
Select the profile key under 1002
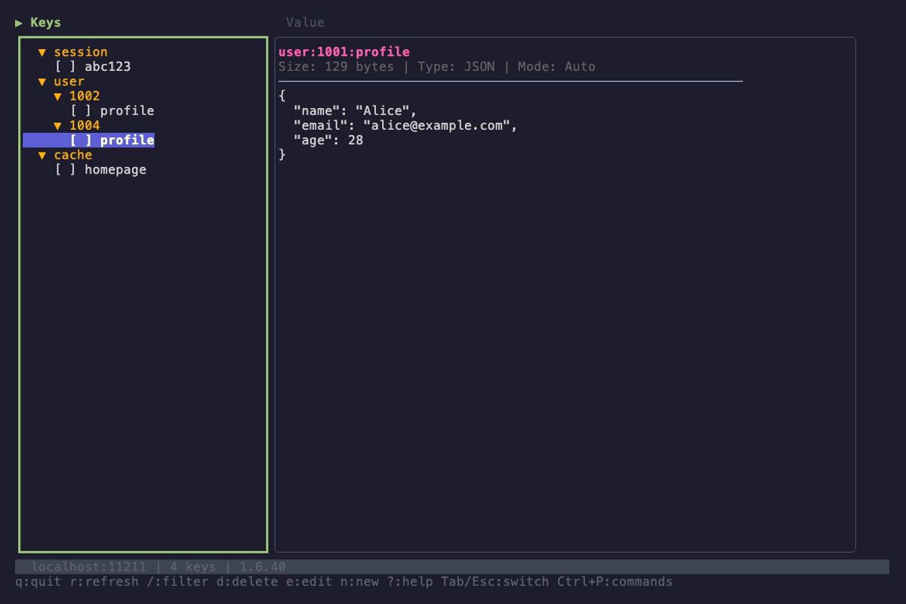(x=112, y=111)
